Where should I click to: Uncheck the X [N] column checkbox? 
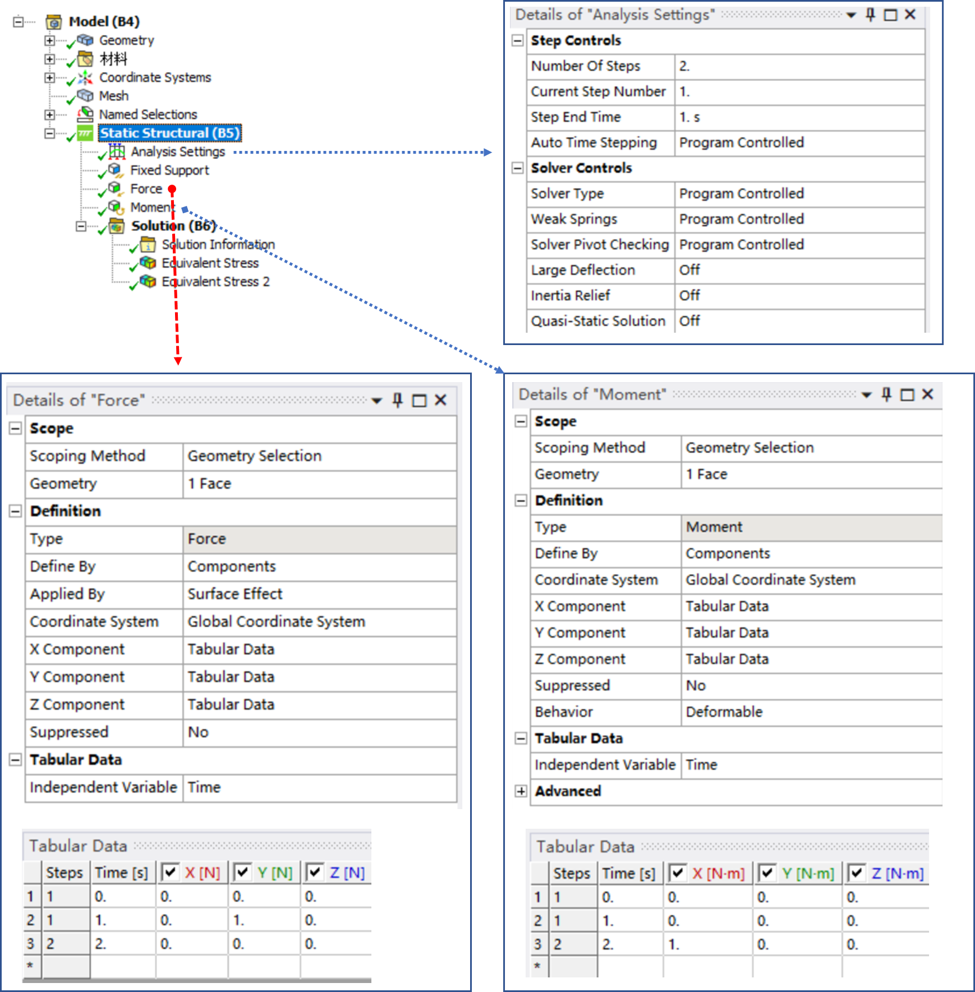click(169, 872)
